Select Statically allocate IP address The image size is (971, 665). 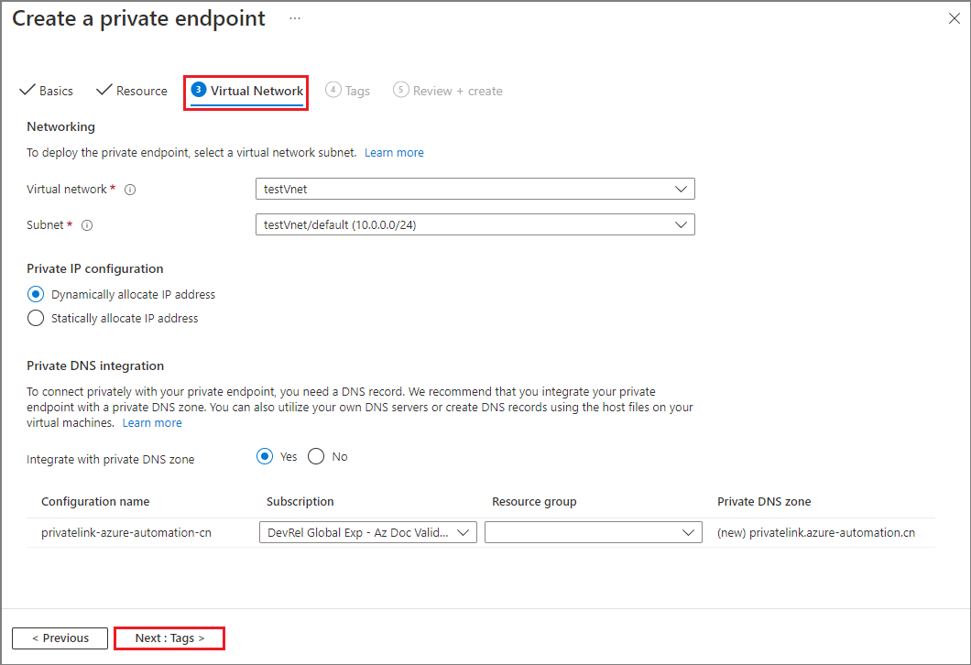click(x=36, y=318)
